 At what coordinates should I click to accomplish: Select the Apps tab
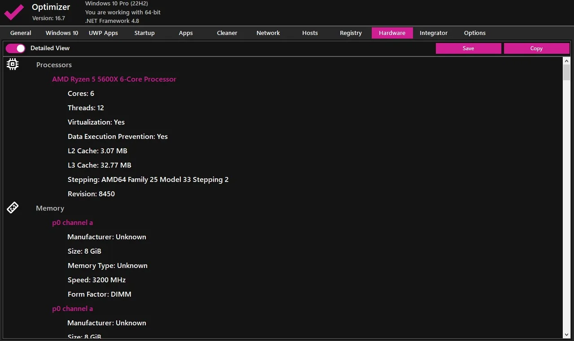pos(186,33)
